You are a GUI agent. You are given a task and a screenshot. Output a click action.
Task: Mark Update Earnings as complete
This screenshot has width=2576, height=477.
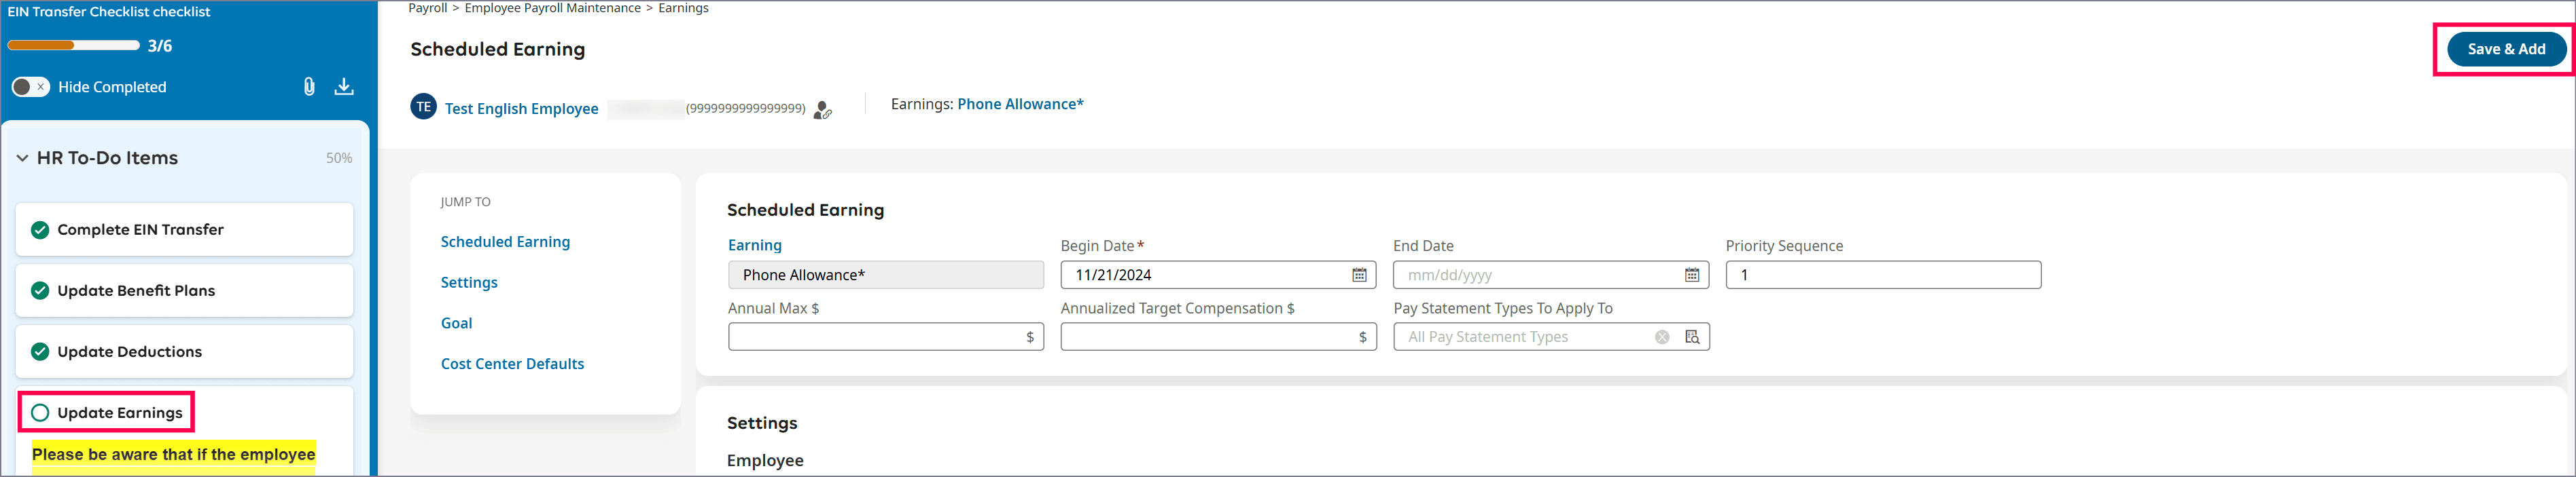pos(40,413)
